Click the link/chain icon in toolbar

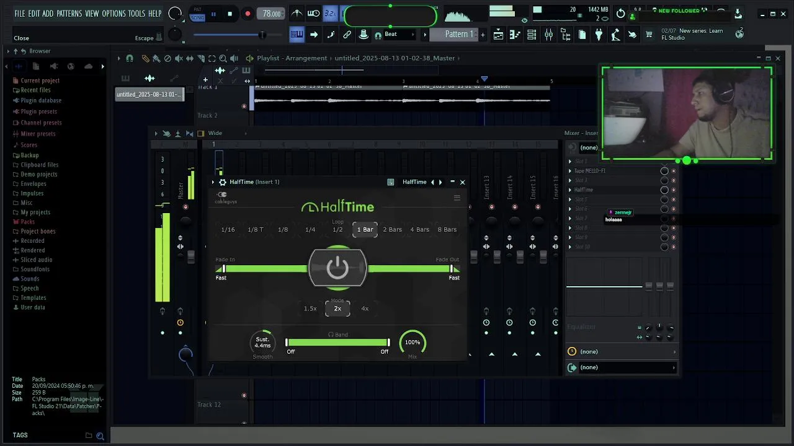347,35
